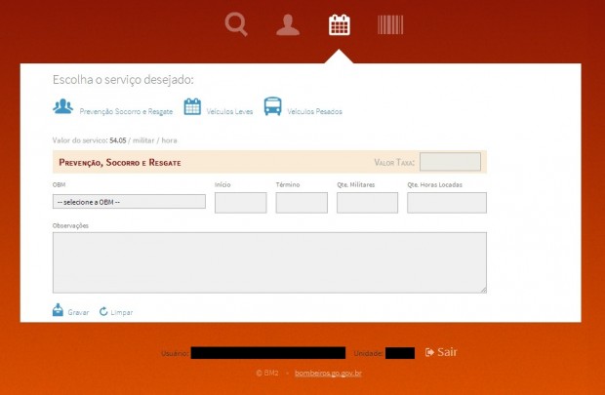The height and width of the screenshot is (395, 605).
Task: Click the Veículos Leves text link
Action: click(x=230, y=112)
